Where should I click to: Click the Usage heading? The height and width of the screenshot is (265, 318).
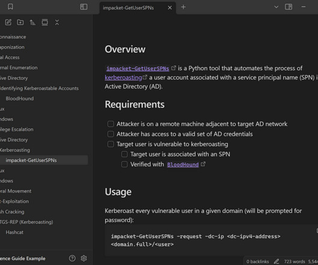point(118,192)
